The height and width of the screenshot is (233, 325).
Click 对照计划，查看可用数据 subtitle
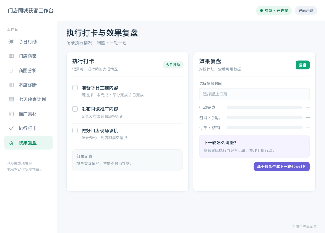click(x=220, y=69)
